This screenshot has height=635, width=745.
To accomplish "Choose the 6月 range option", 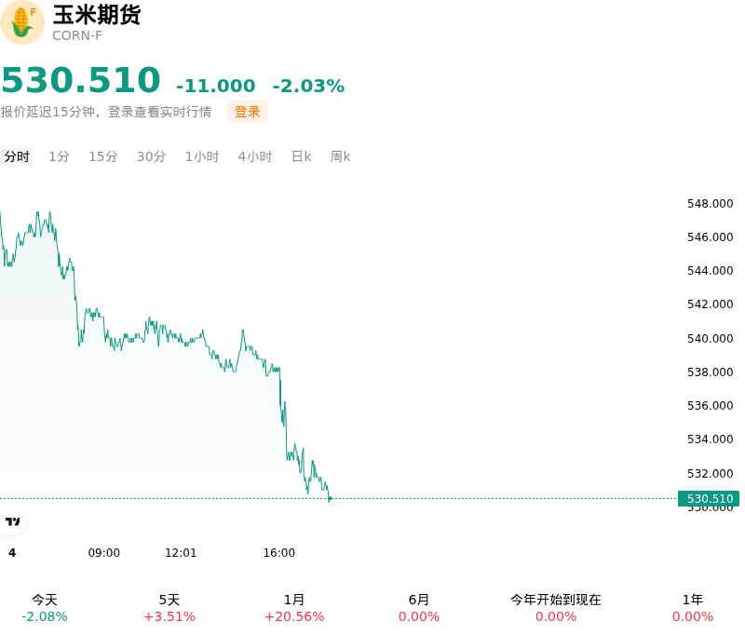I will (418, 608).
